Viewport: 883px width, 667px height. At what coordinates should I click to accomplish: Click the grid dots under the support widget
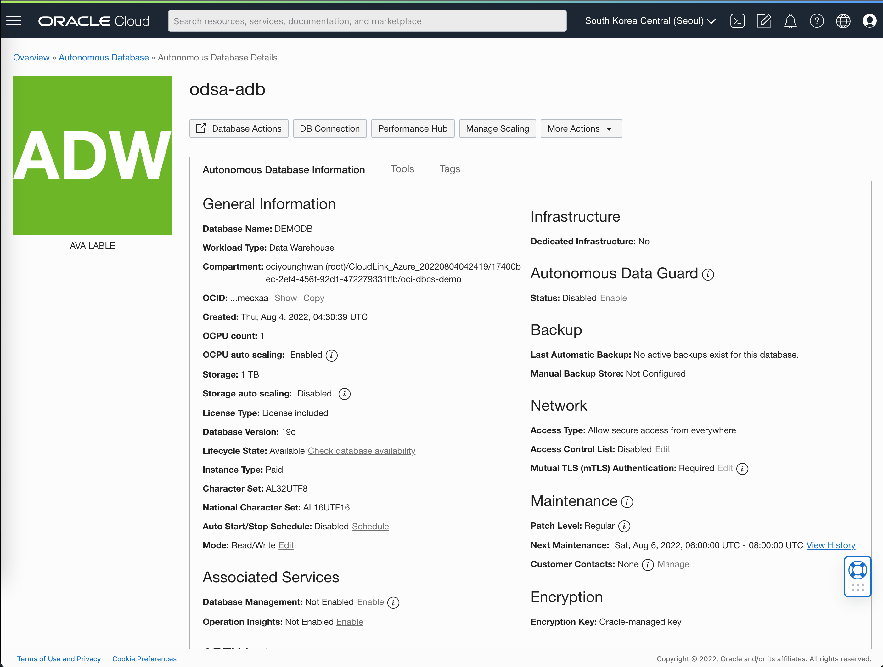click(858, 588)
